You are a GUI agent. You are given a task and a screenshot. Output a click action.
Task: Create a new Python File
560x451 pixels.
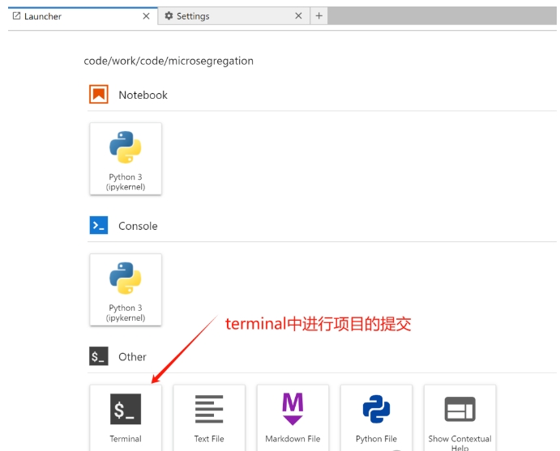click(376, 416)
